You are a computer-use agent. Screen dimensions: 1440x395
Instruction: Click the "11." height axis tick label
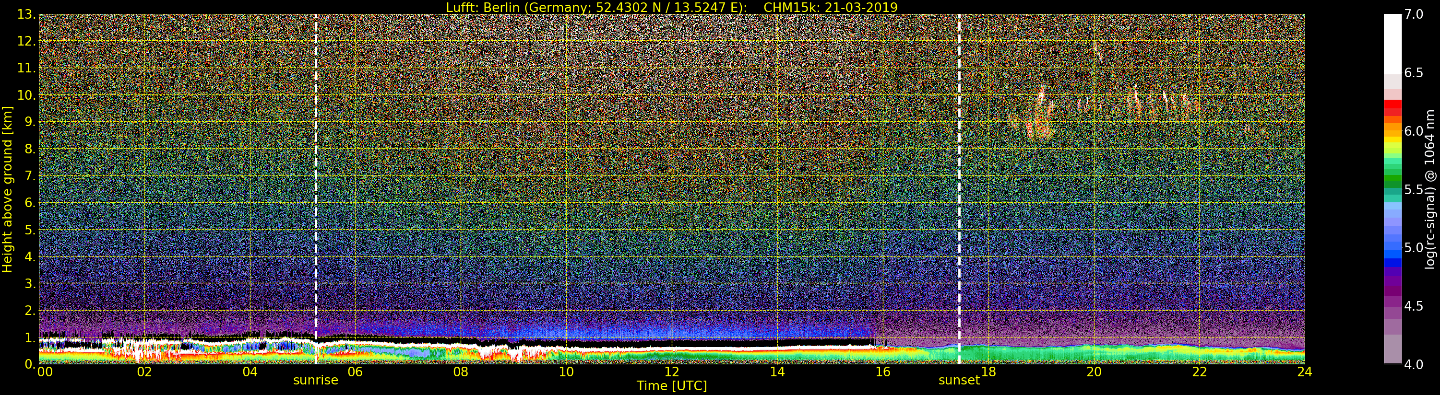click(x=27, y=69)
